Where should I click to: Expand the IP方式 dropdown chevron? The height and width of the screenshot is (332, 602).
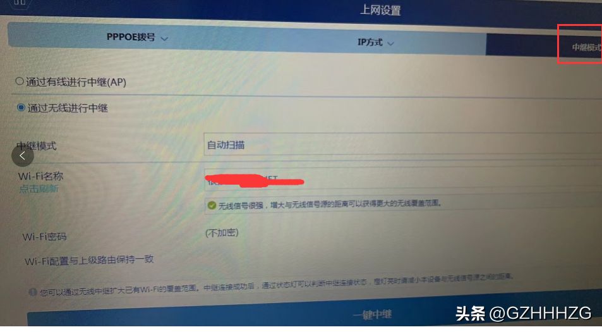coord(390,44)
